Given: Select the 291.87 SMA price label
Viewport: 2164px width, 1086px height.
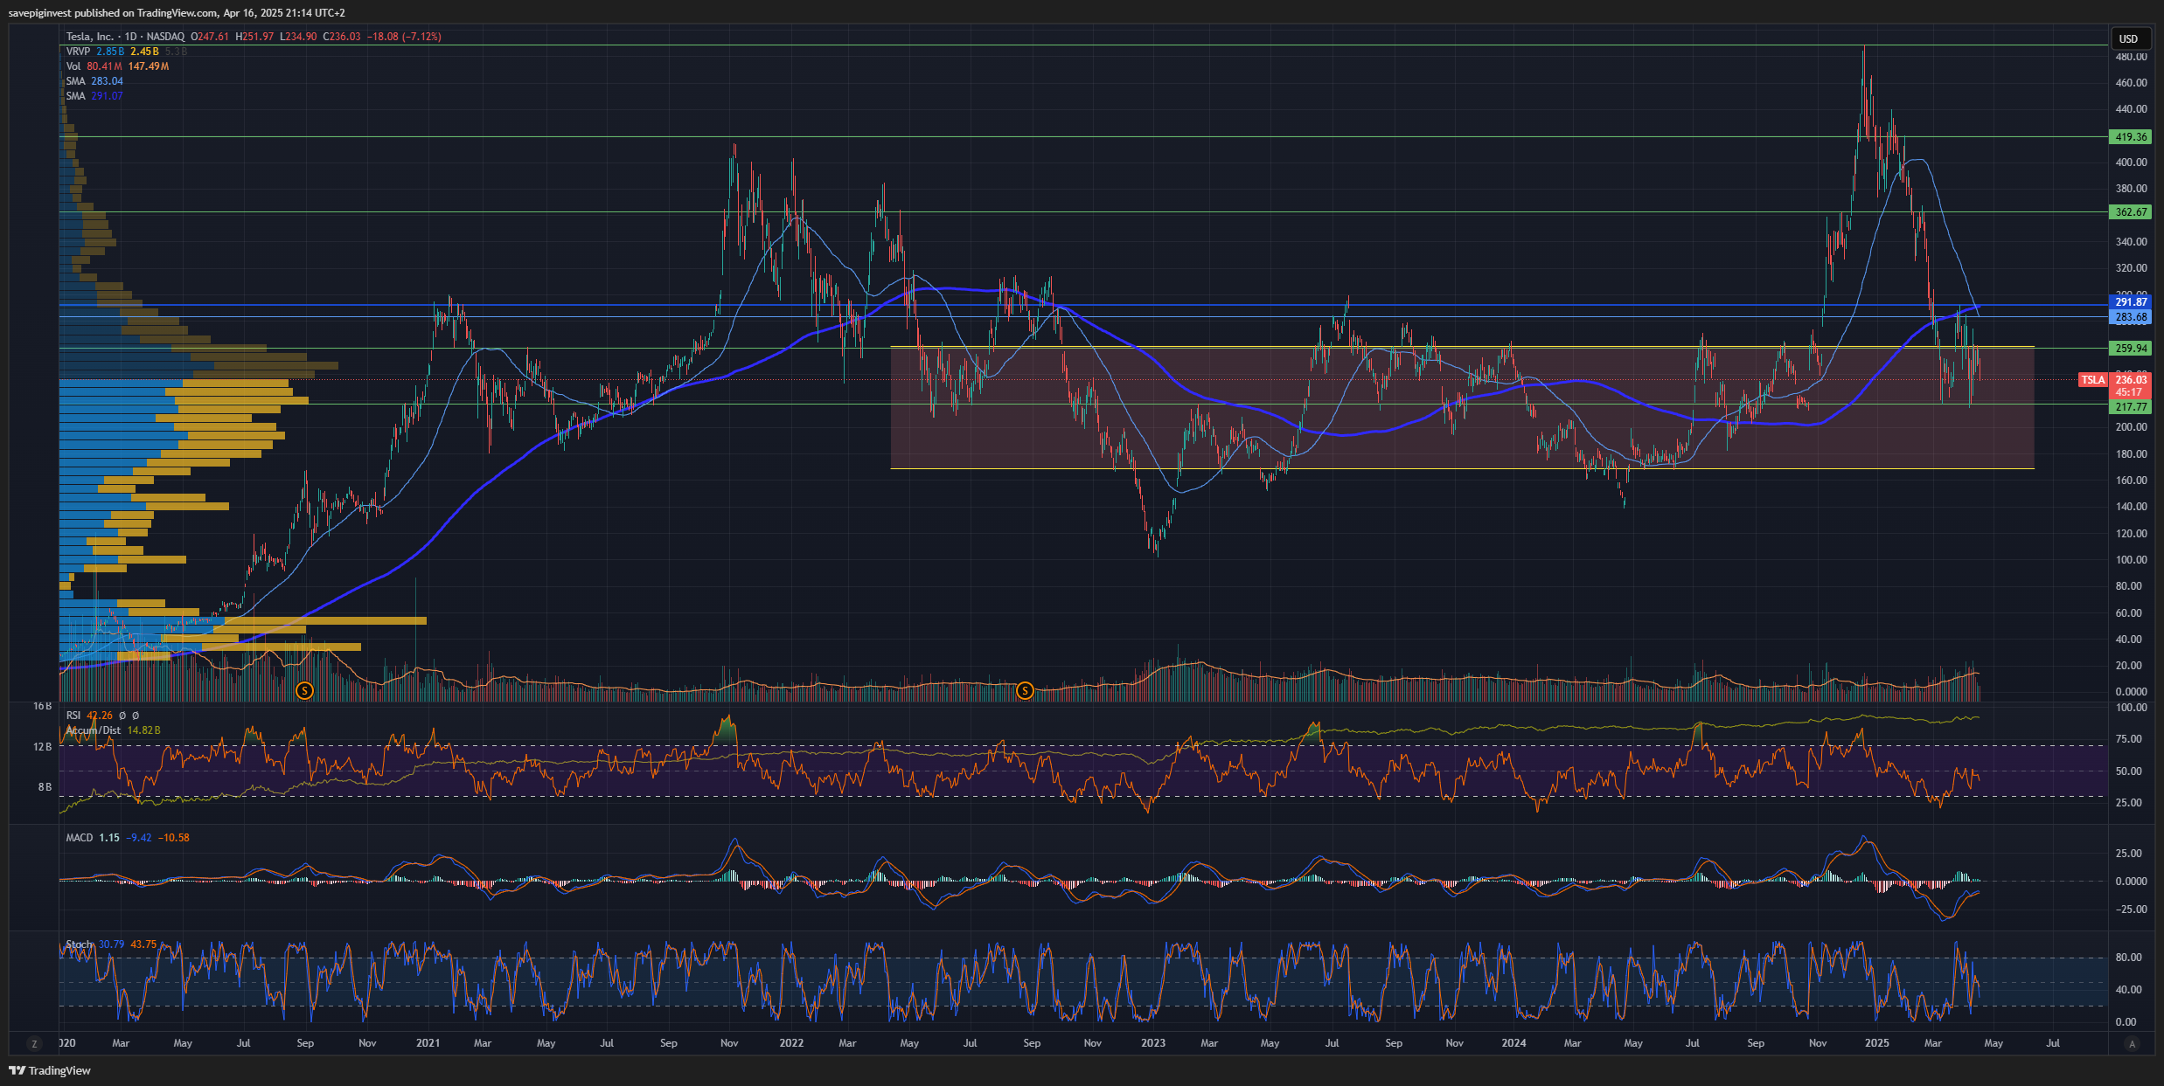Looking at the screenshot, I should (2130, 302).
